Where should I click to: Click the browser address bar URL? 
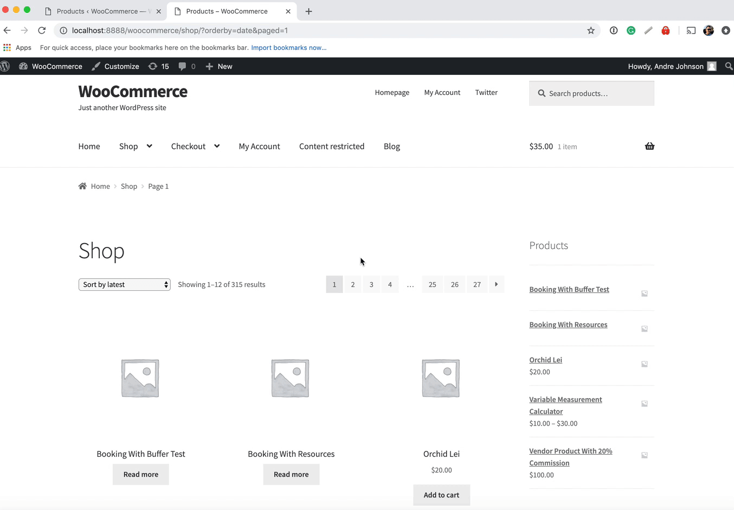click(180, 30)
